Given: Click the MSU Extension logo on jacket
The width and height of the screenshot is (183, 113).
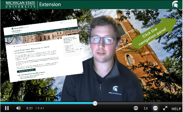Looking at the screenshot, I should tap(115, 91).
